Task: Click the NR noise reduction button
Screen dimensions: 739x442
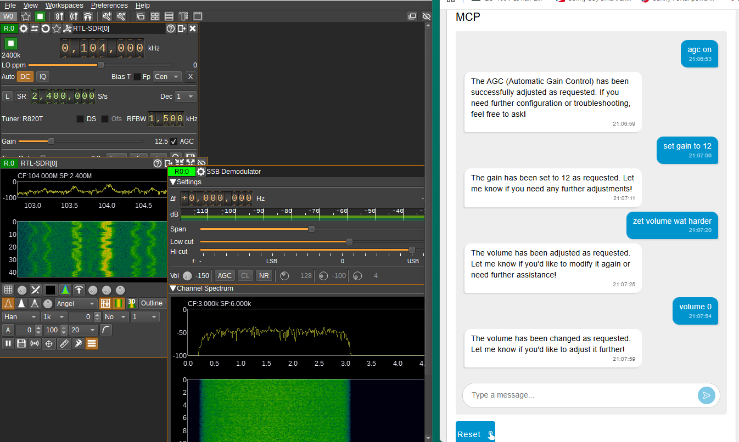Action: [x=264, y=275]
